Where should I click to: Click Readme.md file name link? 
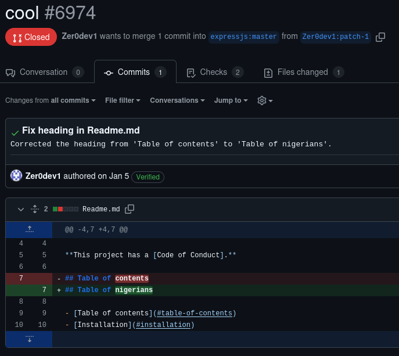pos(101,209)
